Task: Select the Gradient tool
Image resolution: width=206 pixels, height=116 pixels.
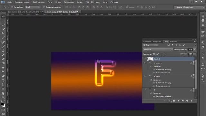Action: (x=3, y=63)
